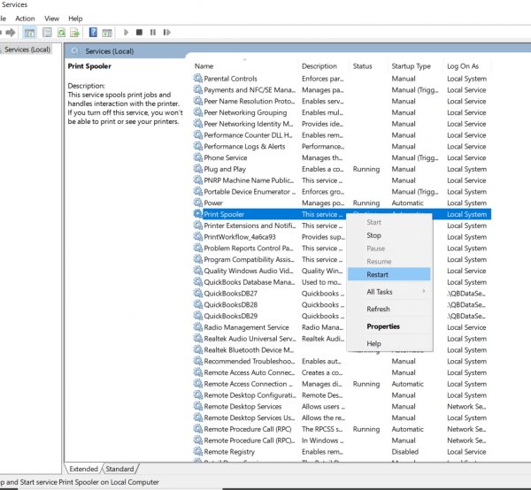531x490 pixels.
Task: Click gear icon beside QuickBooksDB27
Action: tap(197, 294)
